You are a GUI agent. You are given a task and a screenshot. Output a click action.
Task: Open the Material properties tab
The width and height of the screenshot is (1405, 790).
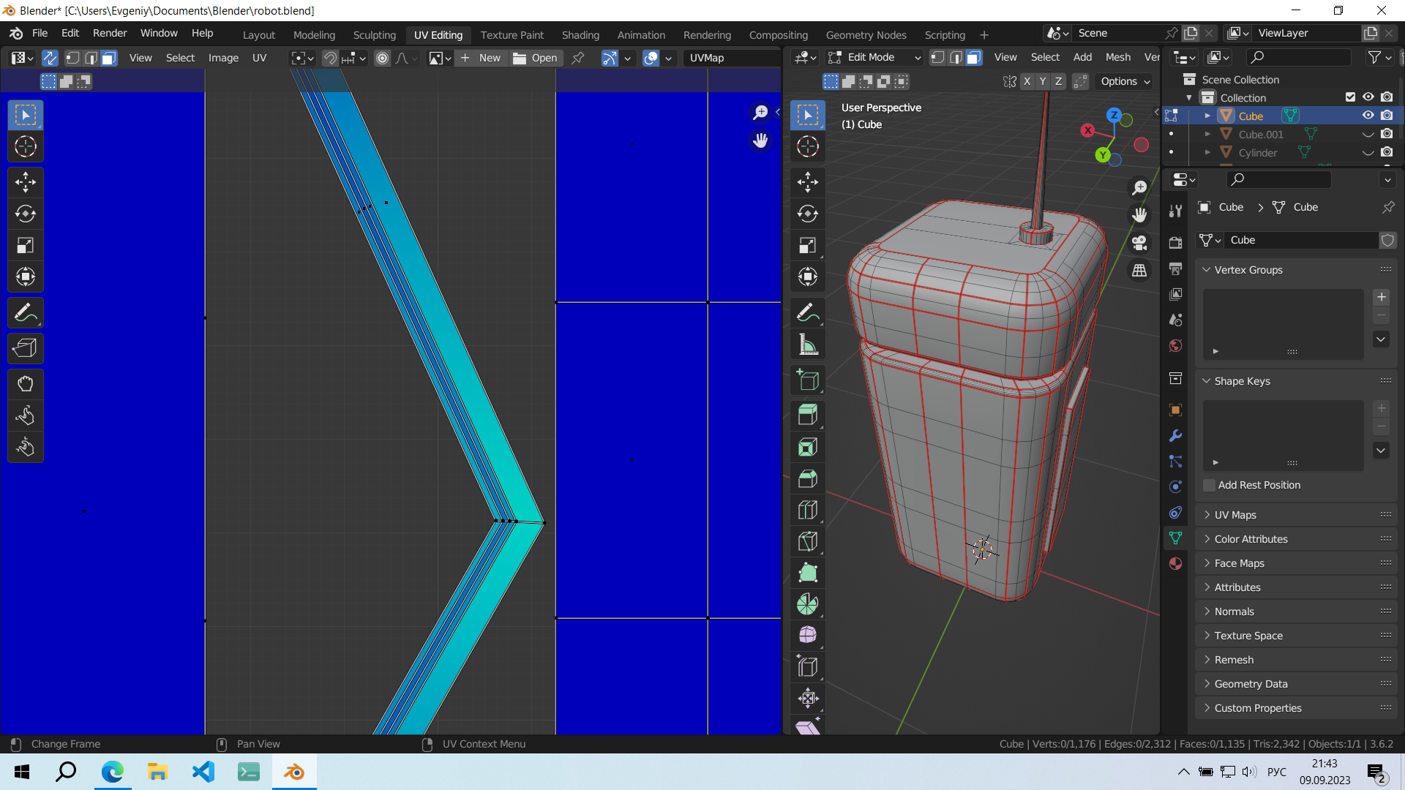coord(1176,563)
